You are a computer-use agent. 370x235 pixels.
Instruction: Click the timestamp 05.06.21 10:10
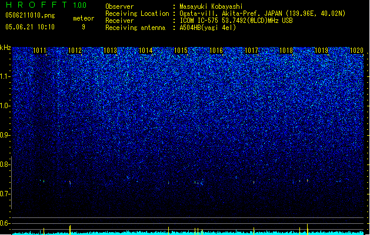30,27
